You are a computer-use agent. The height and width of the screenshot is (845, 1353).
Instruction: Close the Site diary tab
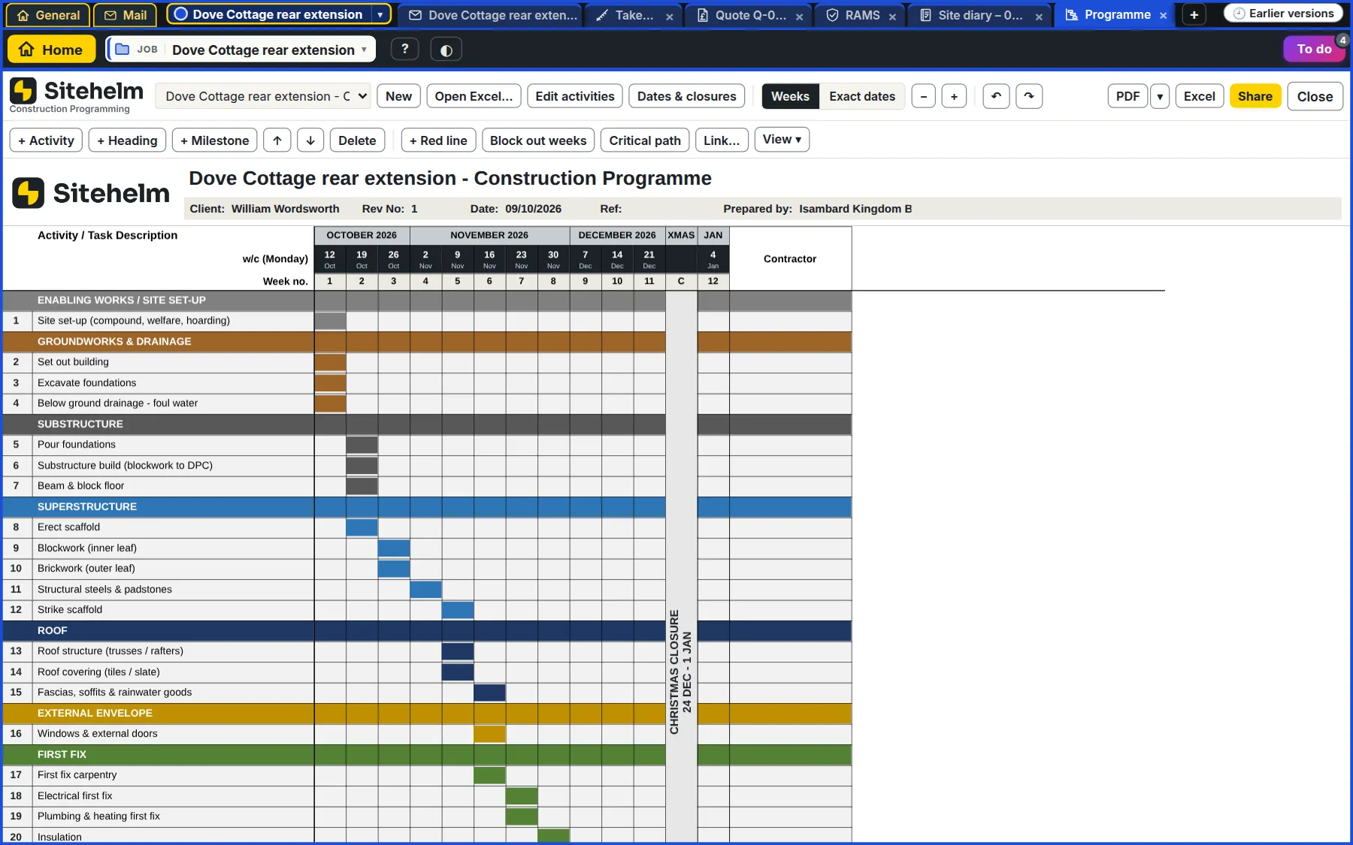click(x=1039, y=16)
